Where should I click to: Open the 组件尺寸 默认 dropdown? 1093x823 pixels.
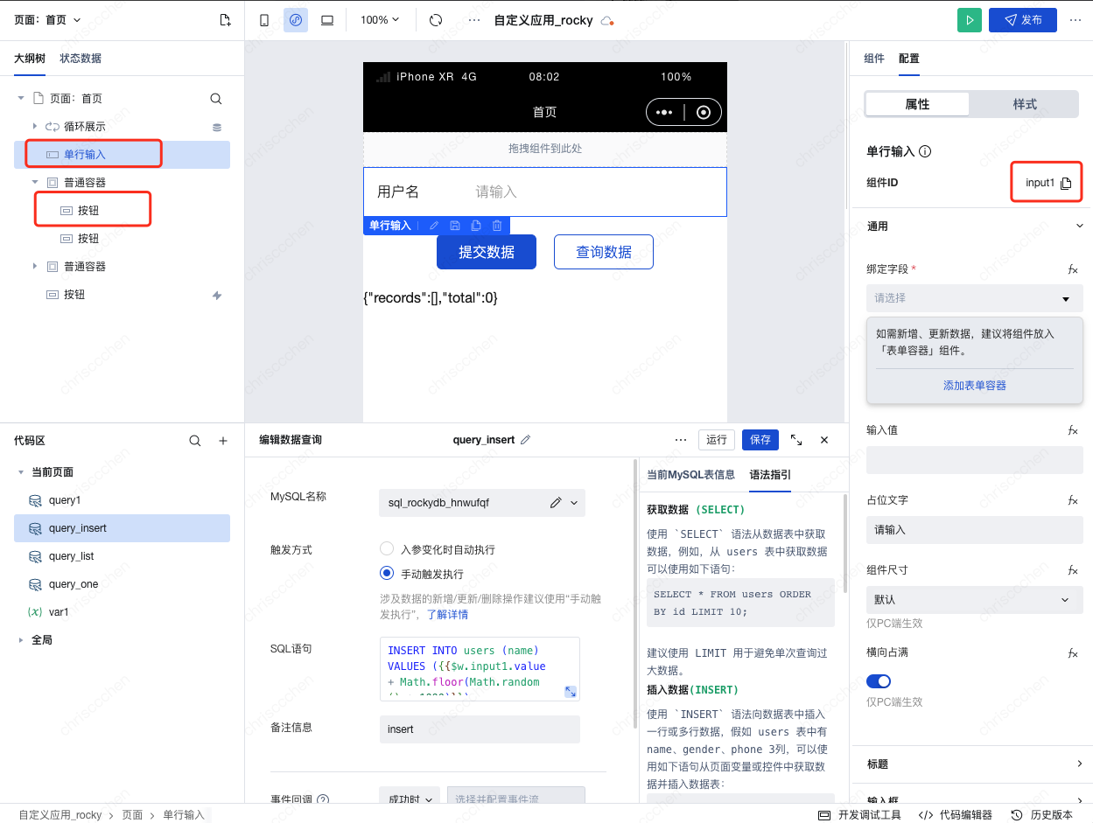tap(975, 599)
